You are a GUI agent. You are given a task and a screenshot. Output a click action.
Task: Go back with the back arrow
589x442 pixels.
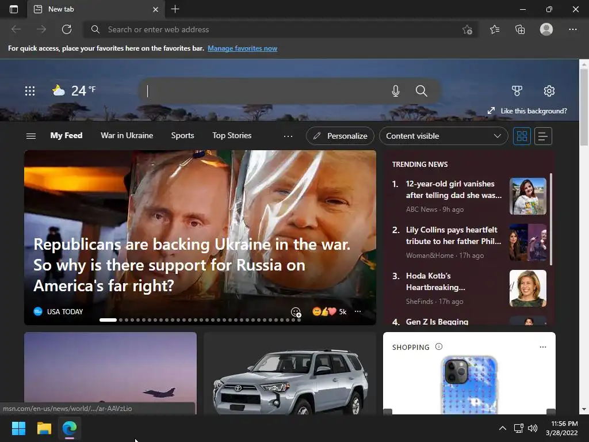tap(16, 29)
